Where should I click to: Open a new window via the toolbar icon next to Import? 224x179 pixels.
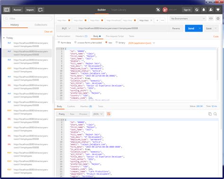(x=41, y=10)
